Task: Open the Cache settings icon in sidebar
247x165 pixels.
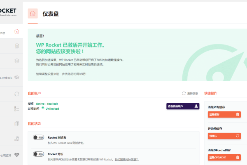Action: click(x=16, y=46)
